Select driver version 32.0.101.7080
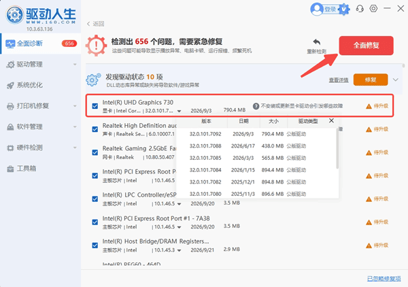 pos(257,194)
